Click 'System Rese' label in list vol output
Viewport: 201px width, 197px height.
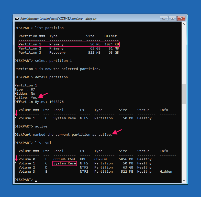65,163
